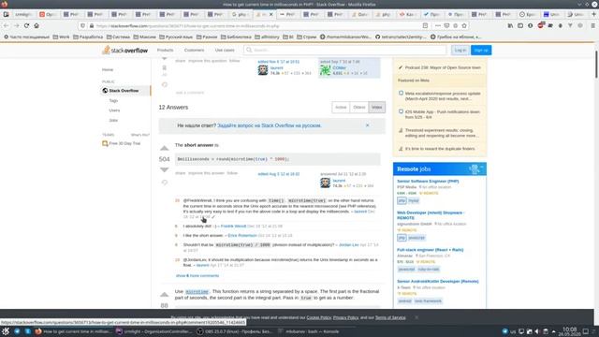Click Free 30 Day Trial link
Screen dimensions: 599x337
(x=124, y=143)
